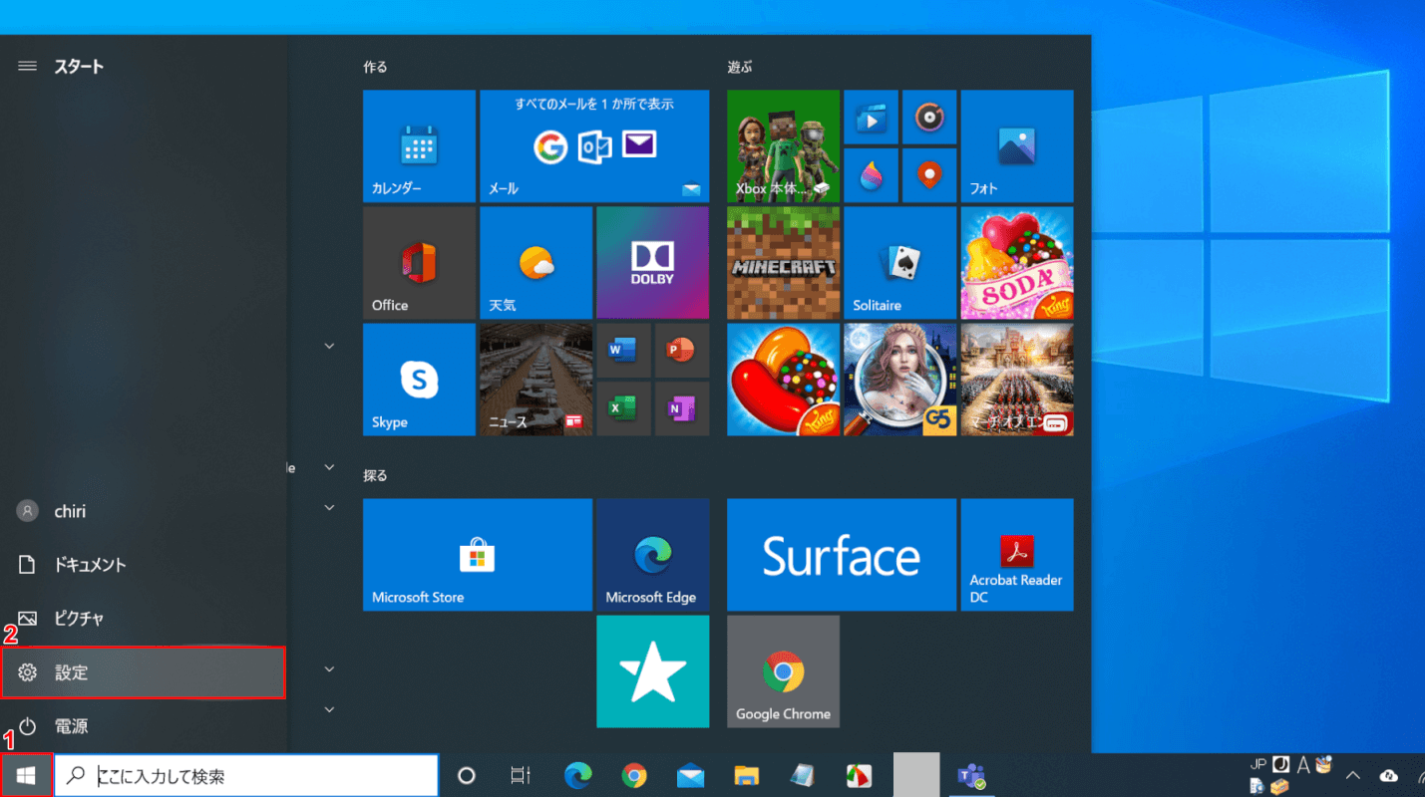The height and width of the screenshot is (797, 1425).
Task: Open the chiri user account menu
Action: pyautogui.click(x=144, y=511)
